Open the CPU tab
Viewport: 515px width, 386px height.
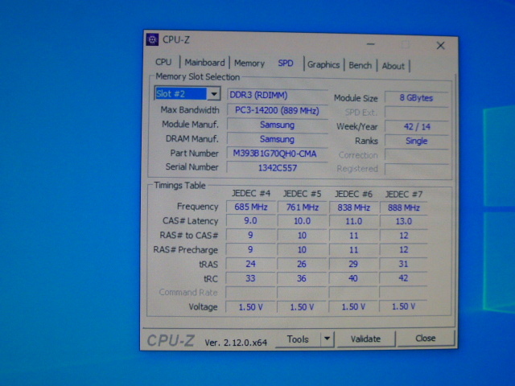point(163,62)
